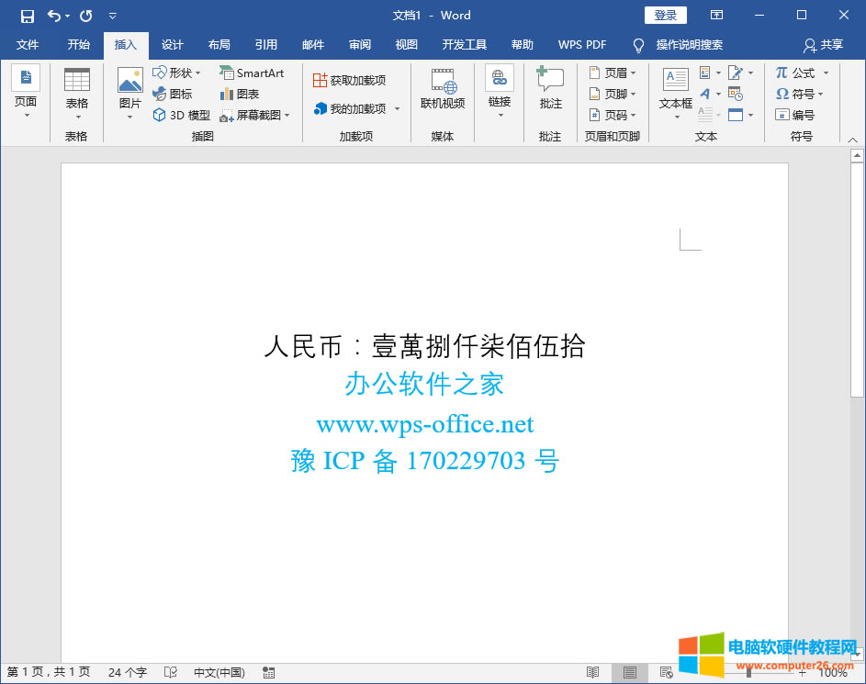Click the 豫 ICP 备 170229703 号 line
This screenshot has height=684, width=866.
(424, 460)
